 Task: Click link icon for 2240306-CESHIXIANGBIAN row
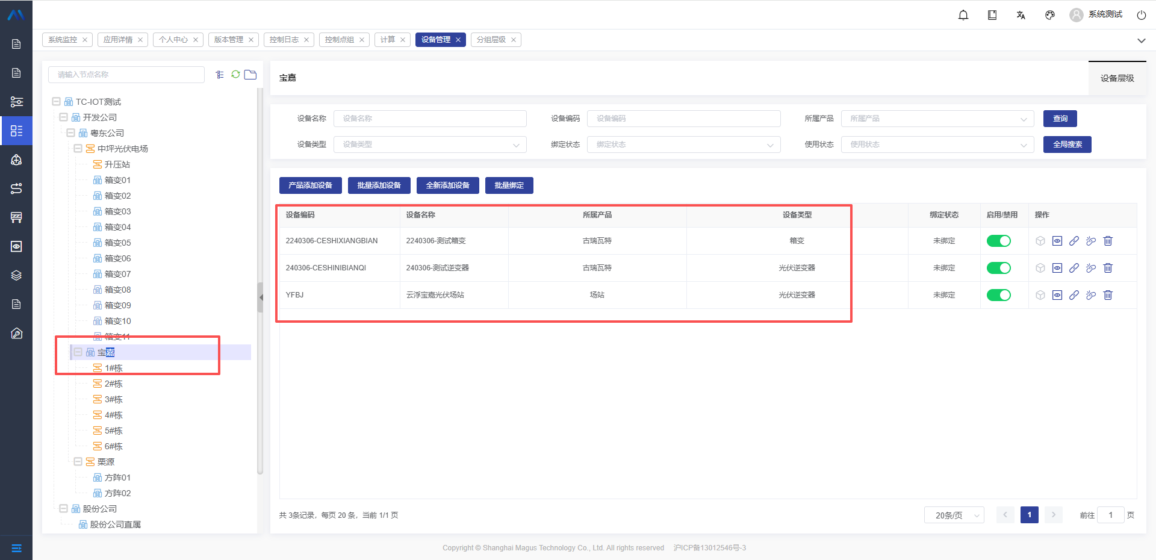click(1074, 241)
